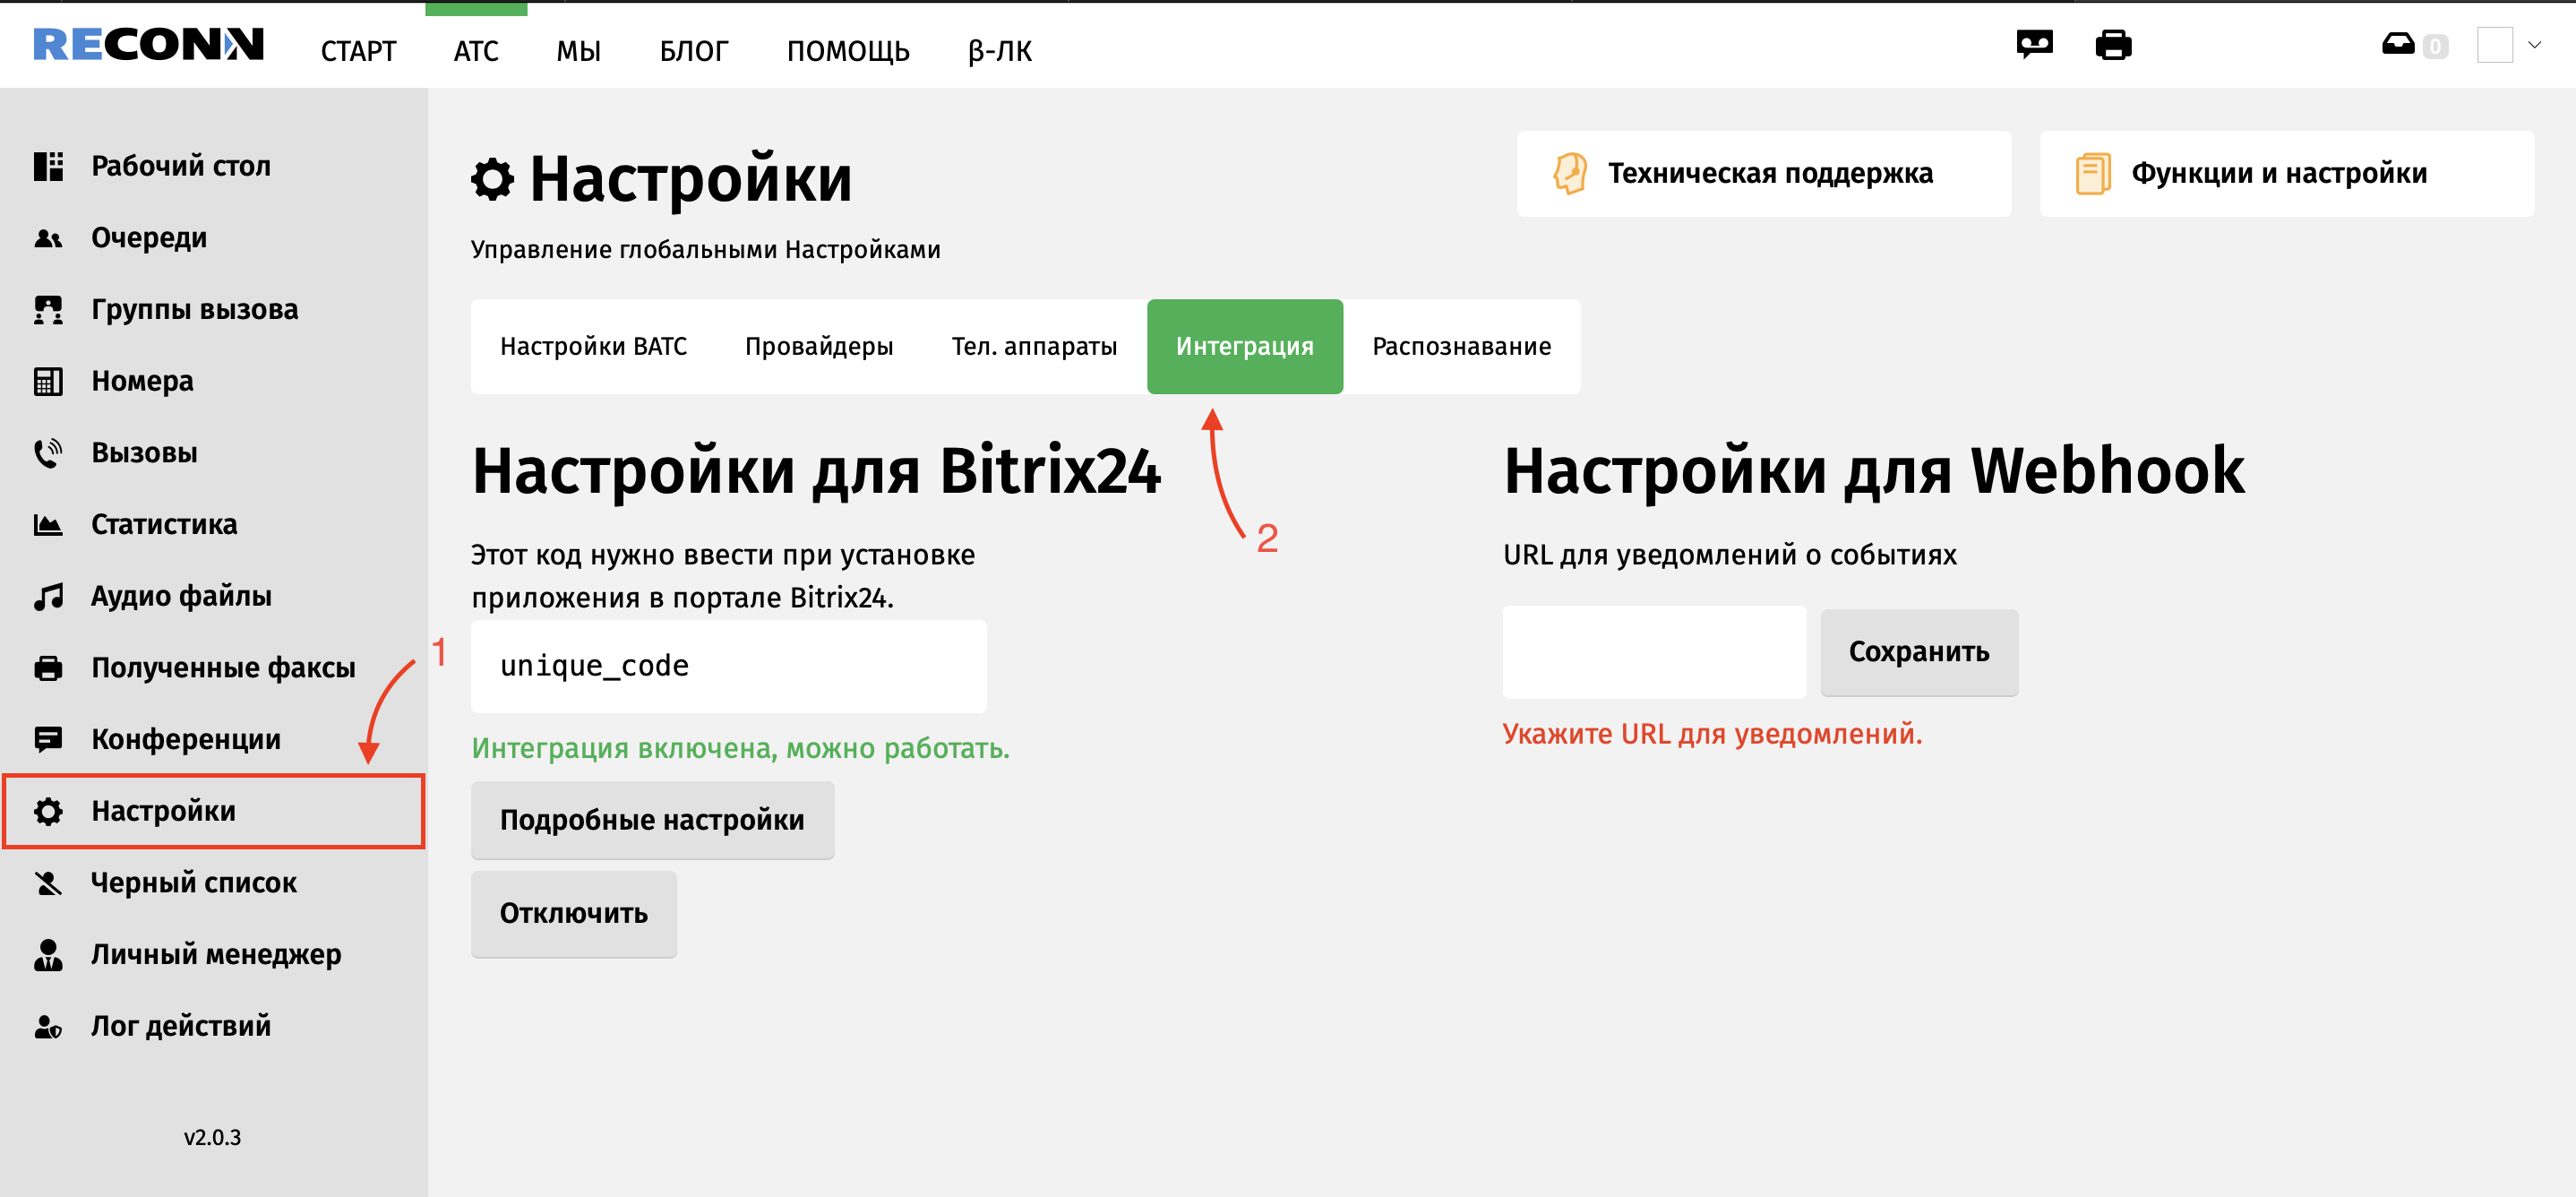Click the red text Укажите URL для уведомлений.
The image size is (2576, 1197).
click(1712, 734)
